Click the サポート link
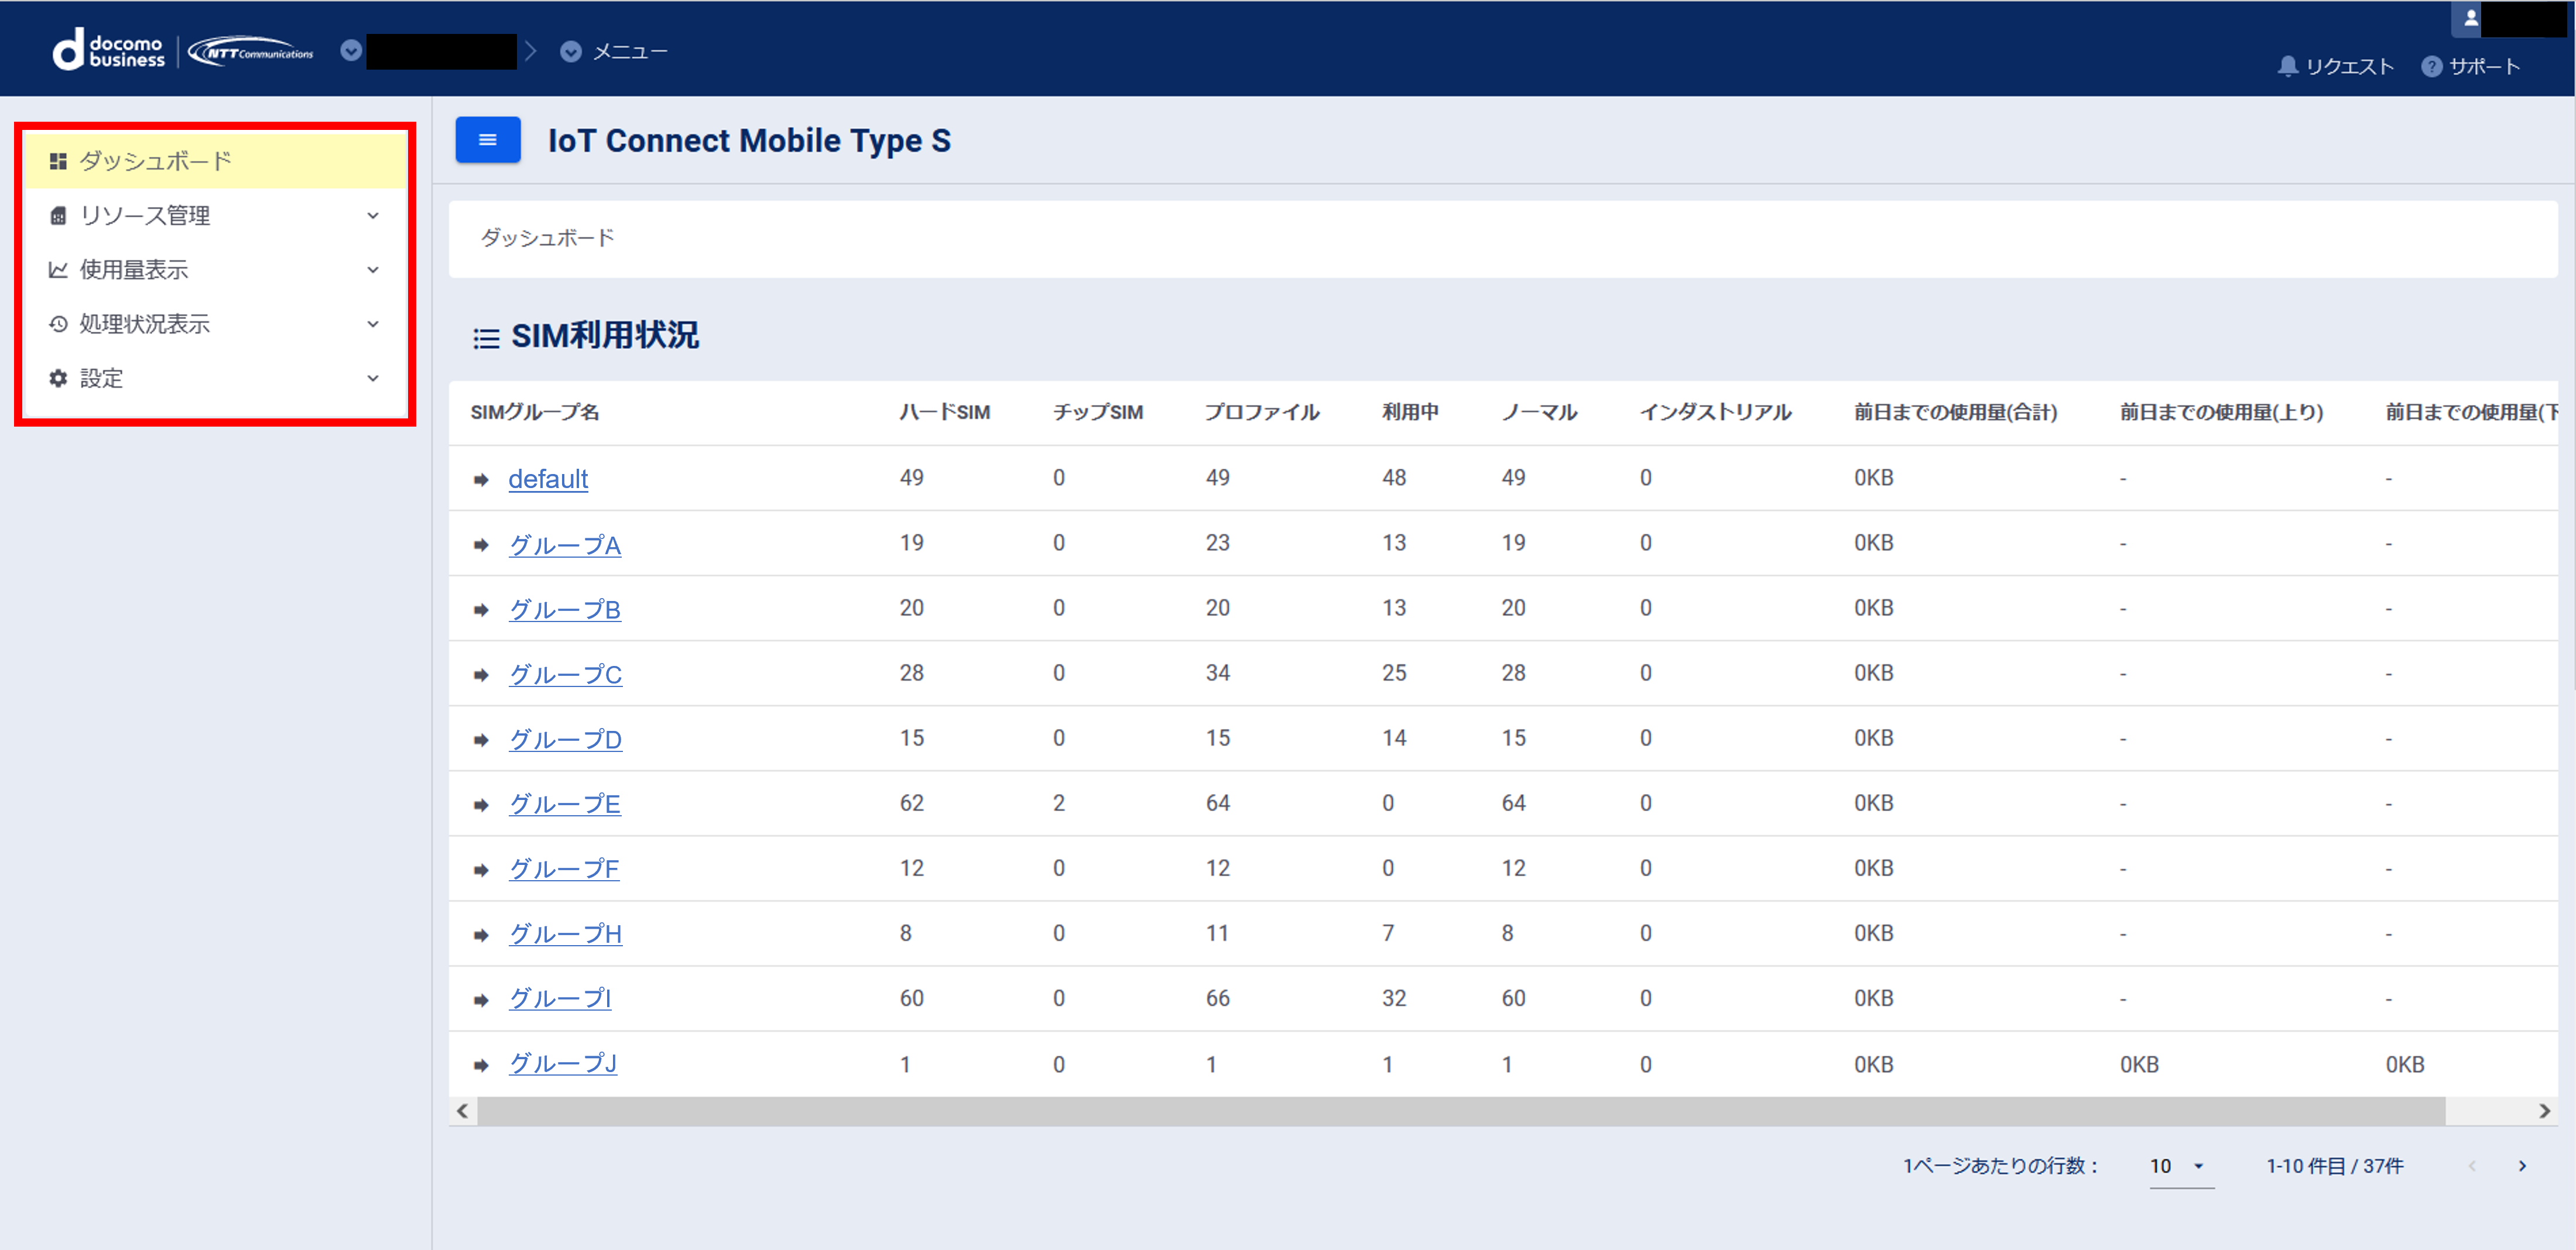 [x=2484, y=67]
